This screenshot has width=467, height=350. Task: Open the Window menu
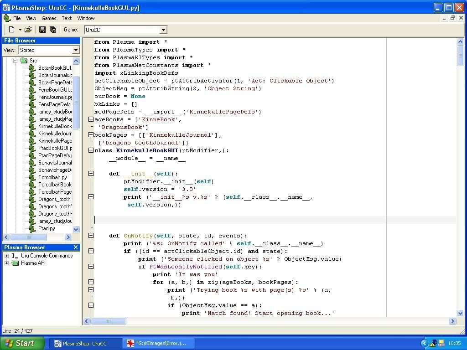coord(86,18)
